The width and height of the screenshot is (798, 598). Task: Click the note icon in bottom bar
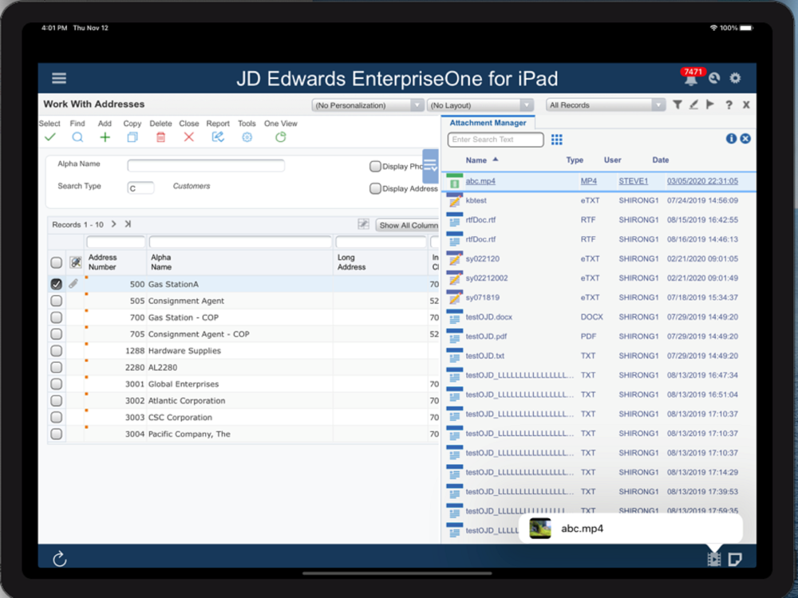[x=734, y=560]
